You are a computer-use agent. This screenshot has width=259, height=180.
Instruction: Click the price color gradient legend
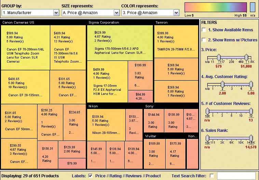coord(215,8)
